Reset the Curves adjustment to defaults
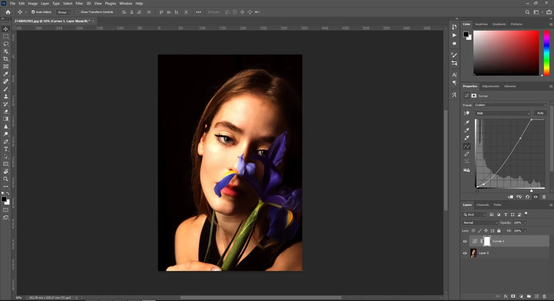 coord(527,197)
